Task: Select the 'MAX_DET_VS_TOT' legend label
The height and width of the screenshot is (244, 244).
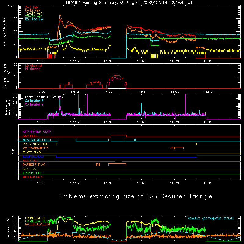Action: (38, 224)
